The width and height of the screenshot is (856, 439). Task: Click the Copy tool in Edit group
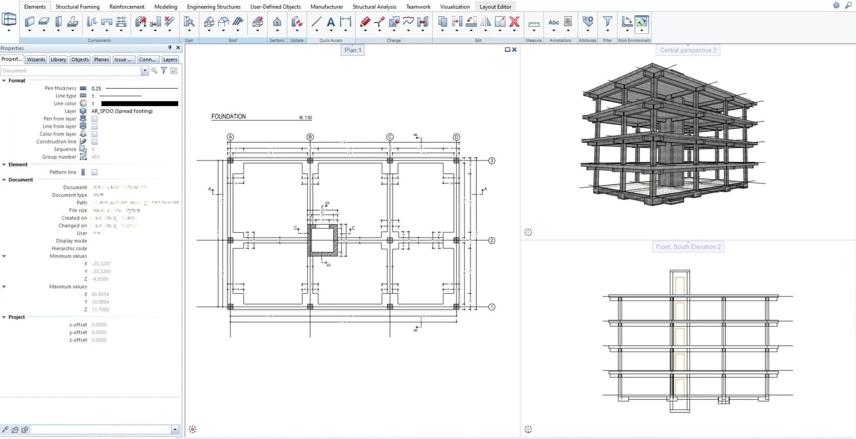tap(442, 22)
